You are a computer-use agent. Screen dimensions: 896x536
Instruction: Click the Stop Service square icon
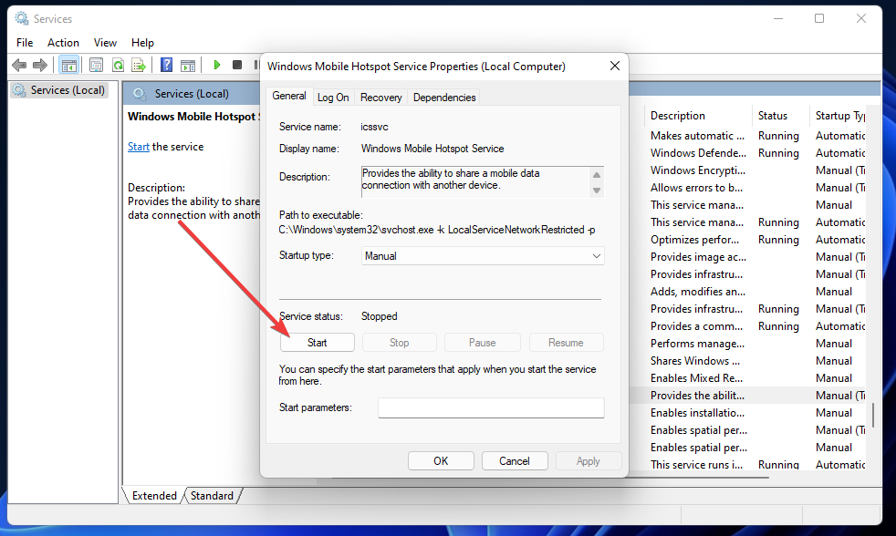pos(237,65)
